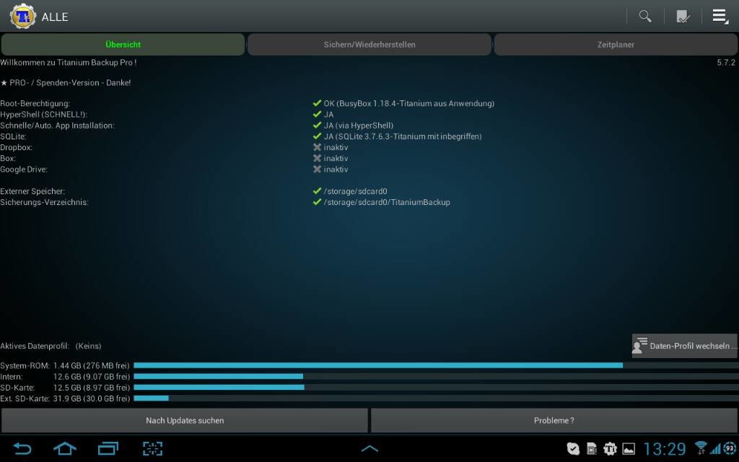Screen dimensions: 739x462
Task: Tap the System-ROM storage bar
Action: (436, 365)
